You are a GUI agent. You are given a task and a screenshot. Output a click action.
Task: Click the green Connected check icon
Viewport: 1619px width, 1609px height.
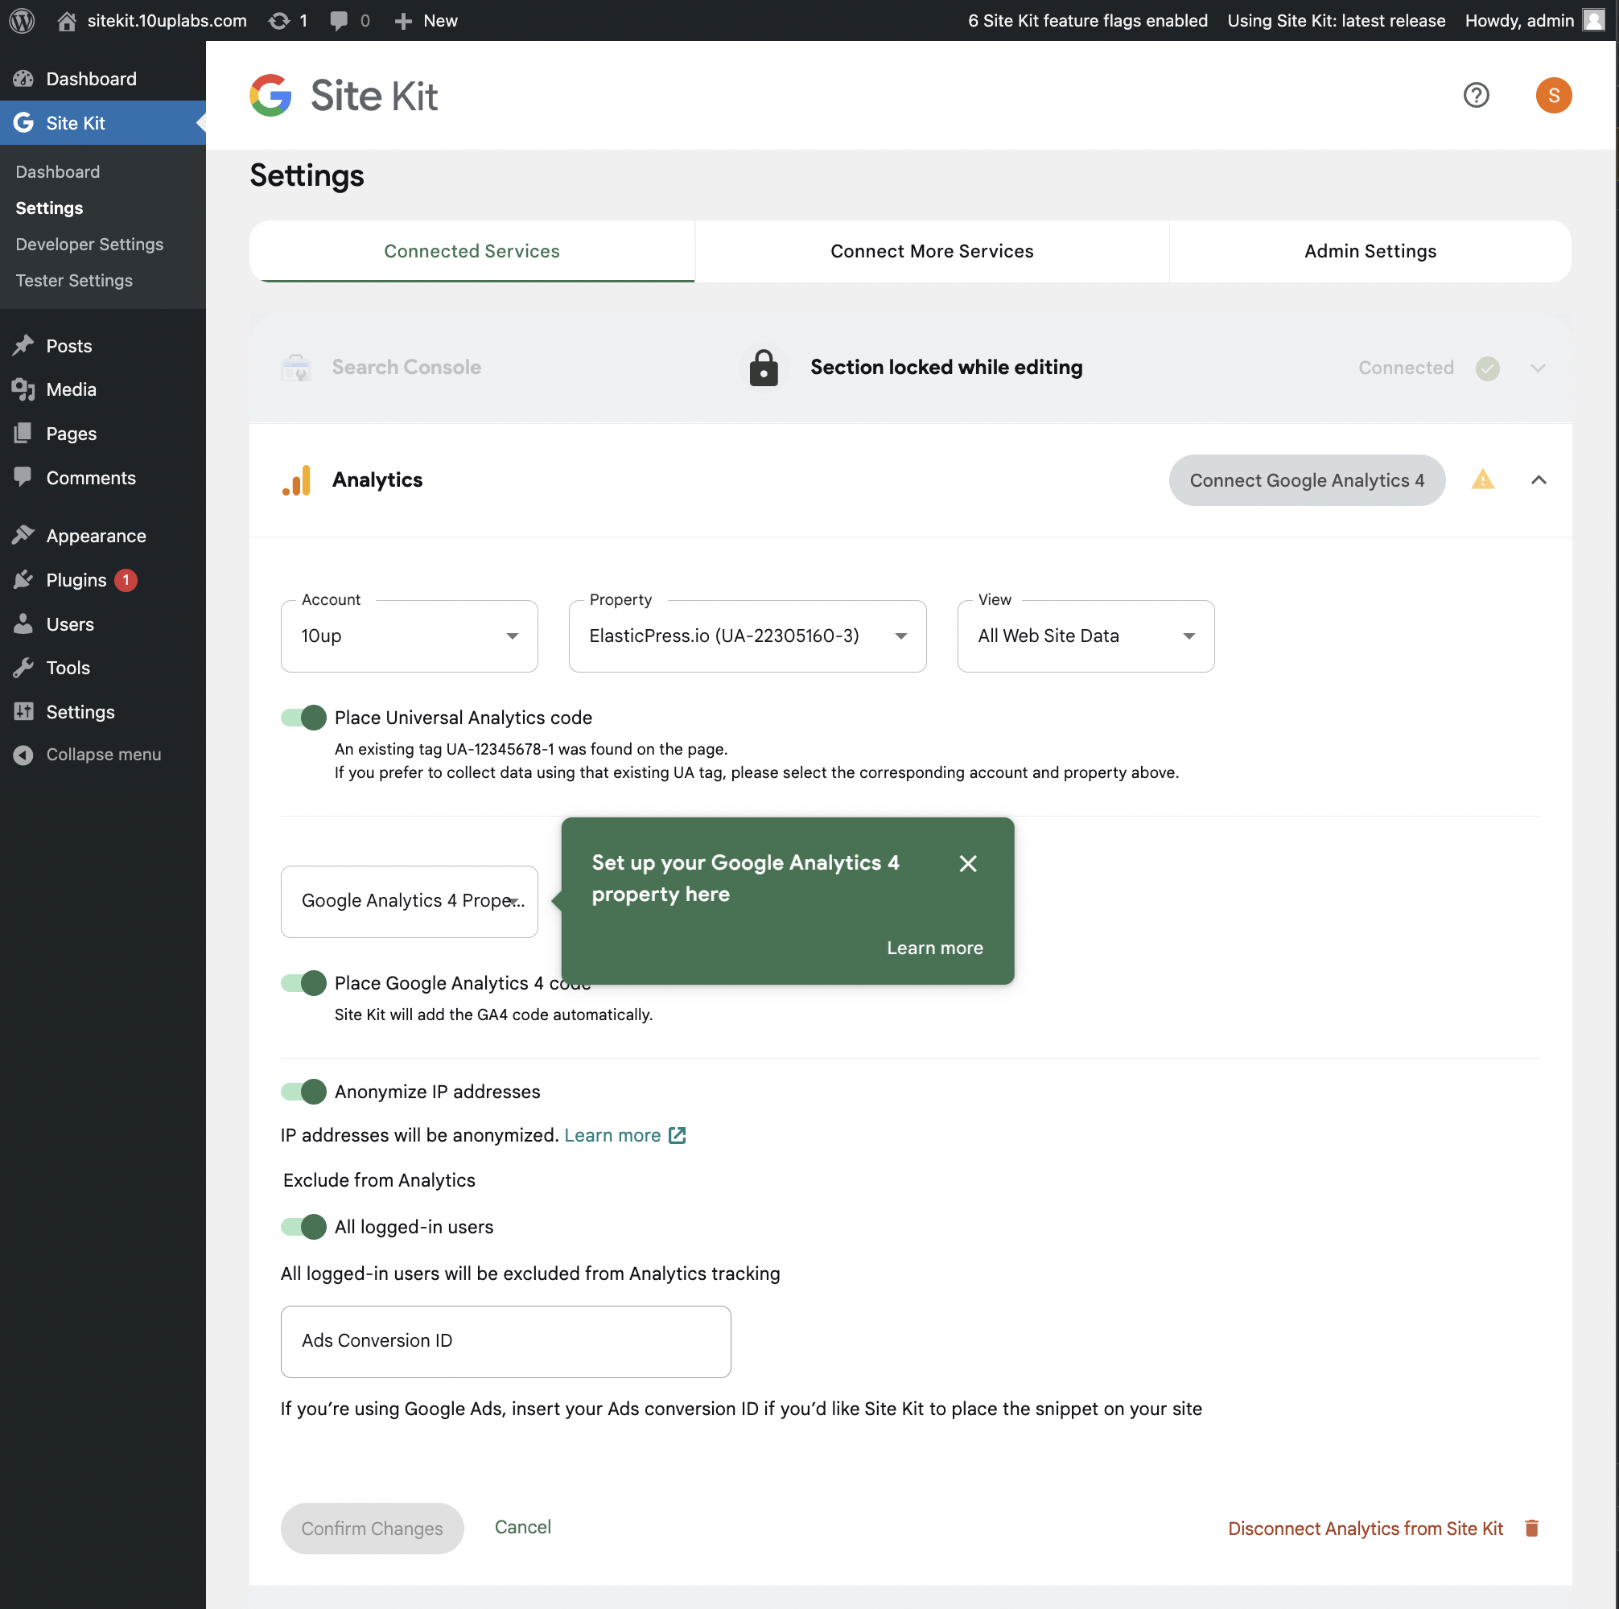[x=1487, y=368]
